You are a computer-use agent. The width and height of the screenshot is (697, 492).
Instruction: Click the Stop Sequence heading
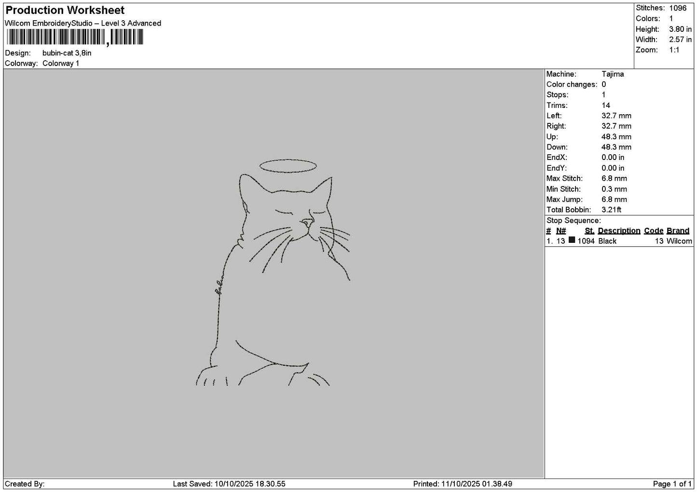click(x=574, y=221)
